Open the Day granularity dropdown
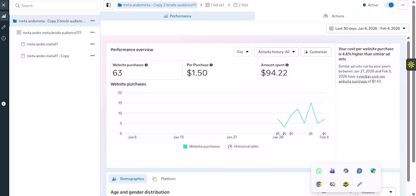 (243, 52)
